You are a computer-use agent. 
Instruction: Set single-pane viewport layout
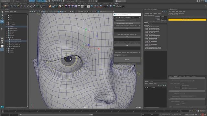(2, 39)
